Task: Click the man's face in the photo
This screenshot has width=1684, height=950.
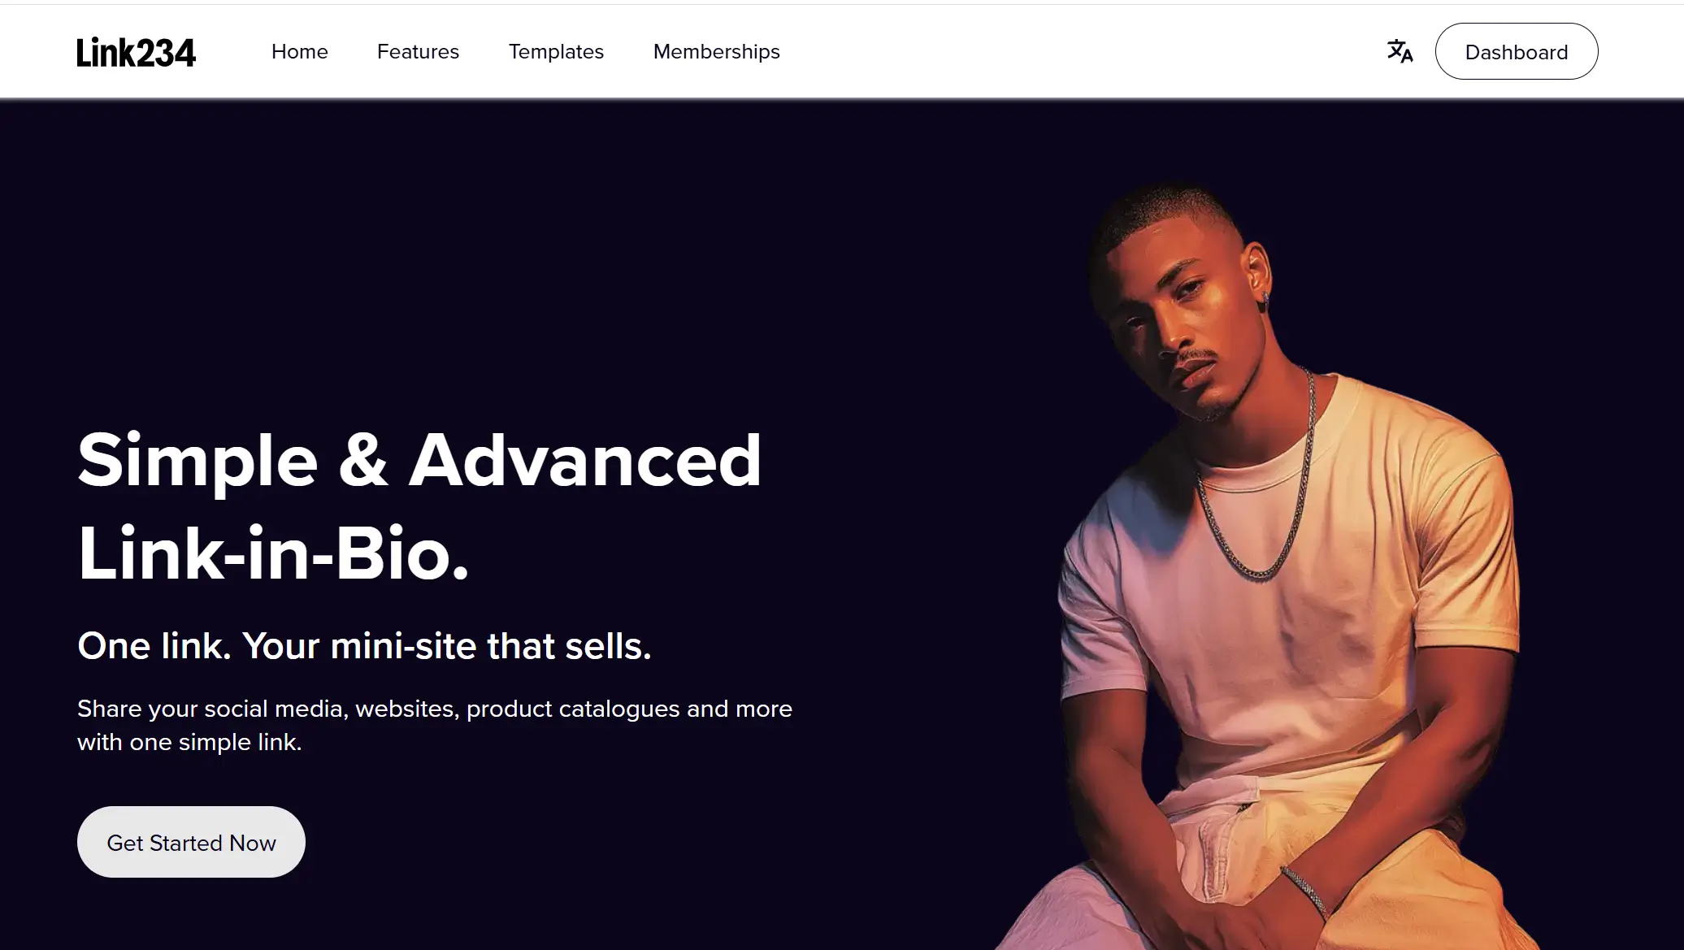Action: 1178,325
